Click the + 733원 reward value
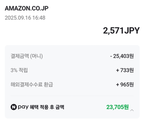Viewport: 142px width, 120px height. (125, 70)
